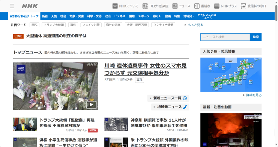This screenshot has height=147, width=278.
Task: Select 海外の選挙 keyword tag
Action: coord(113,25)
